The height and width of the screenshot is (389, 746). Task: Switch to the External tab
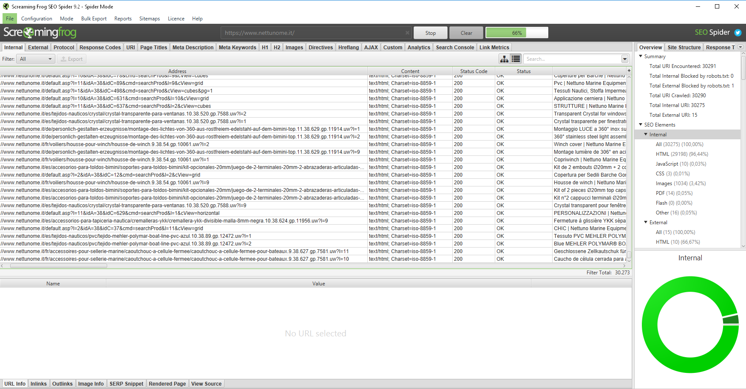(x=38, y=47)
